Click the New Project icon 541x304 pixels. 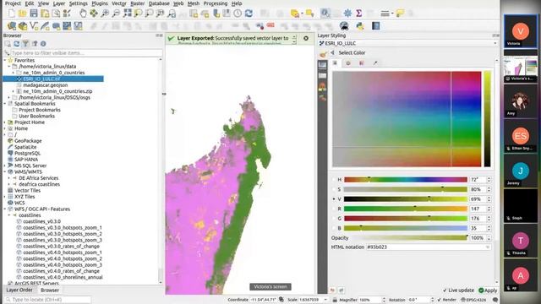tap(11, 14)
